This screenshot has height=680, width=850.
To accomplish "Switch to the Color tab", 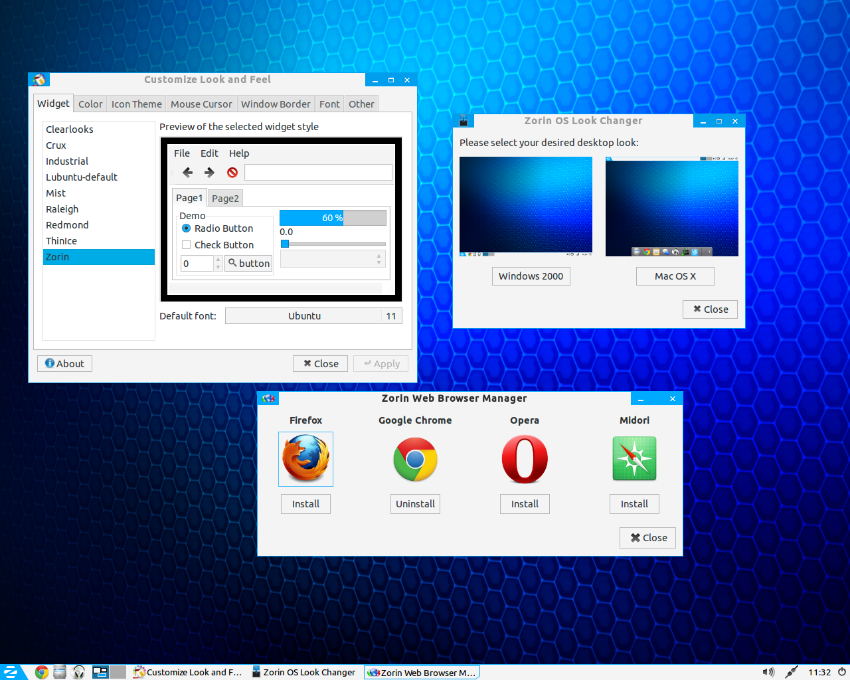I will [x=90, y=104].
